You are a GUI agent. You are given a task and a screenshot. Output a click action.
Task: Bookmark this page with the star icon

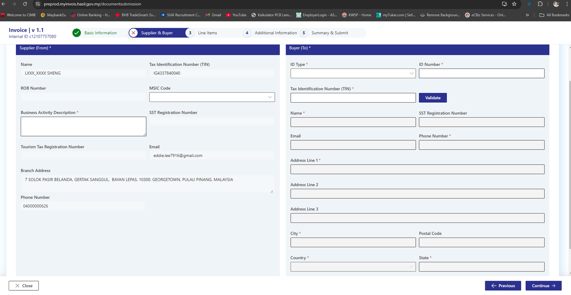[514, 4]
